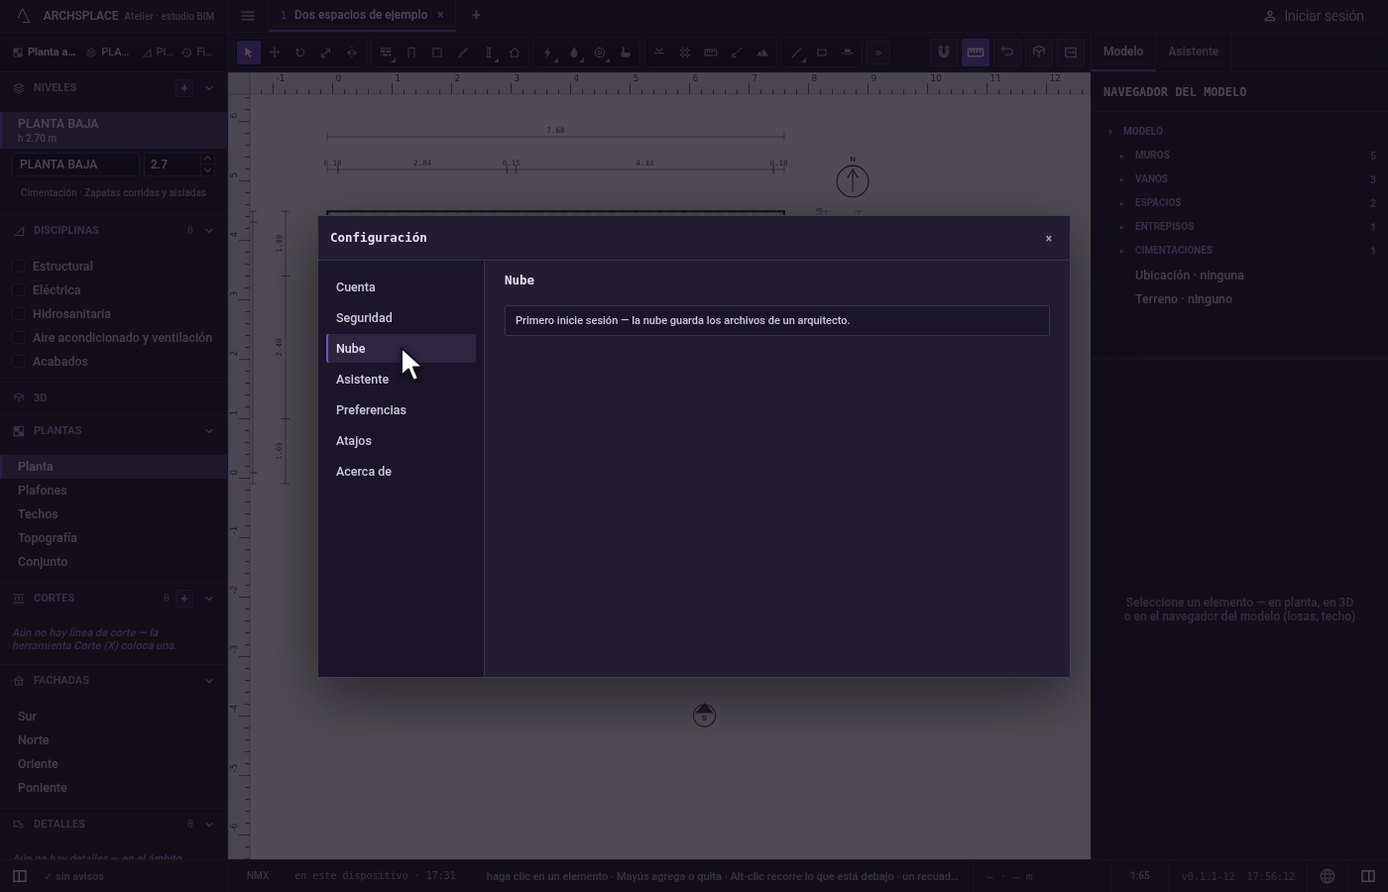
Task: Click Iniciar sesión
Action: click(x=1314, y=16)
